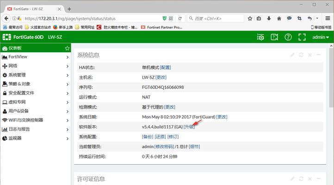
Task: Open the FortiGate help question mark icon
Action: click(x=288, y=37)
